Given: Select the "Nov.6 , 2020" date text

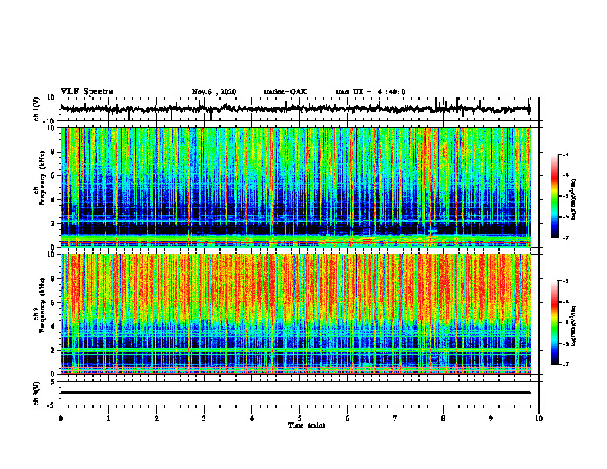Looking at the screenshot, I should pyautogui.click(x=214, y=92).
